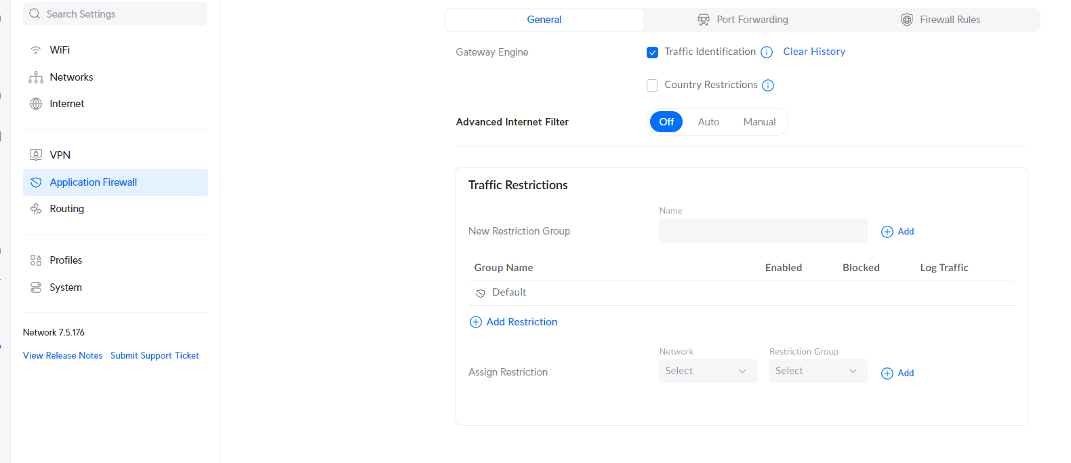Click the Internet globe icon

[x=36, y=104]
